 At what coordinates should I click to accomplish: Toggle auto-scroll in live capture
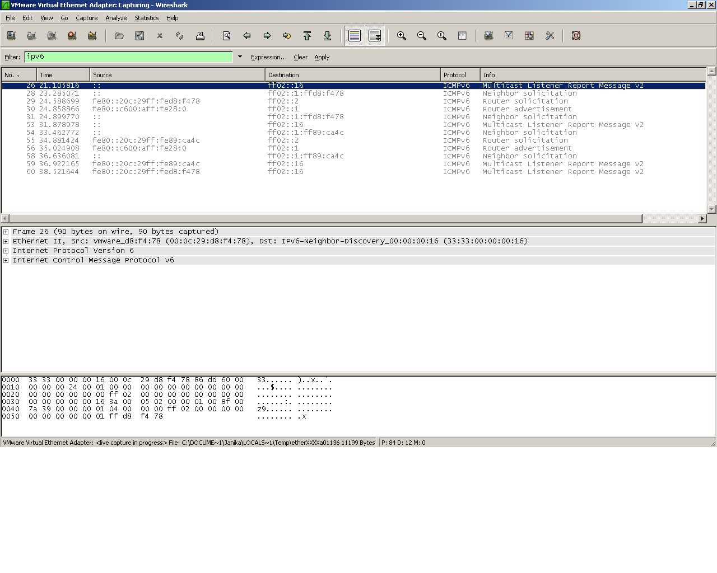click(375, 36)
